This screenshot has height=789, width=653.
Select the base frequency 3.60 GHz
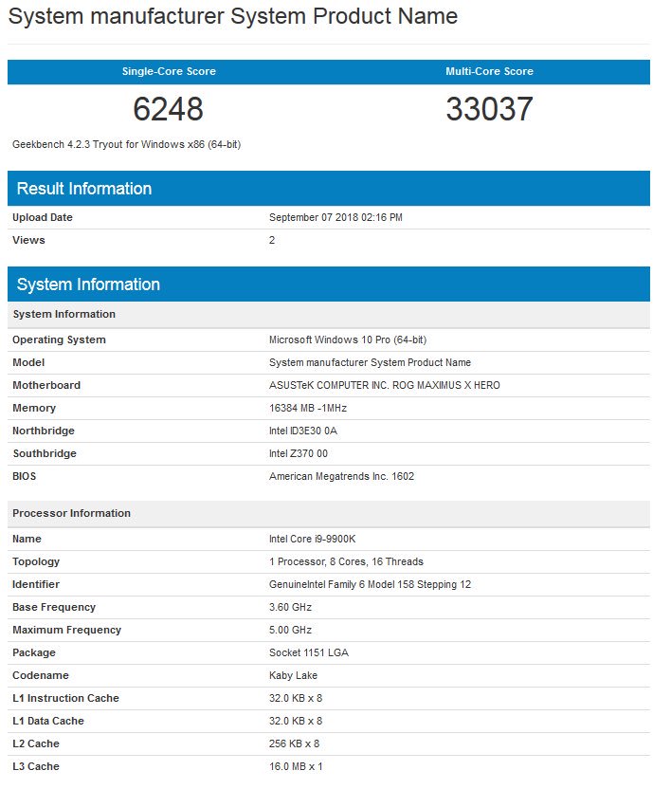(290, 607)
